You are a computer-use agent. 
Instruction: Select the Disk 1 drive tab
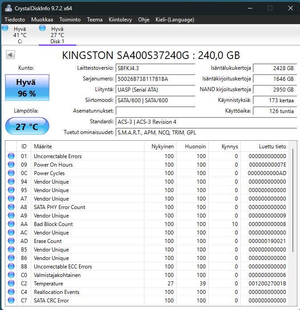(x=57, y=35)
